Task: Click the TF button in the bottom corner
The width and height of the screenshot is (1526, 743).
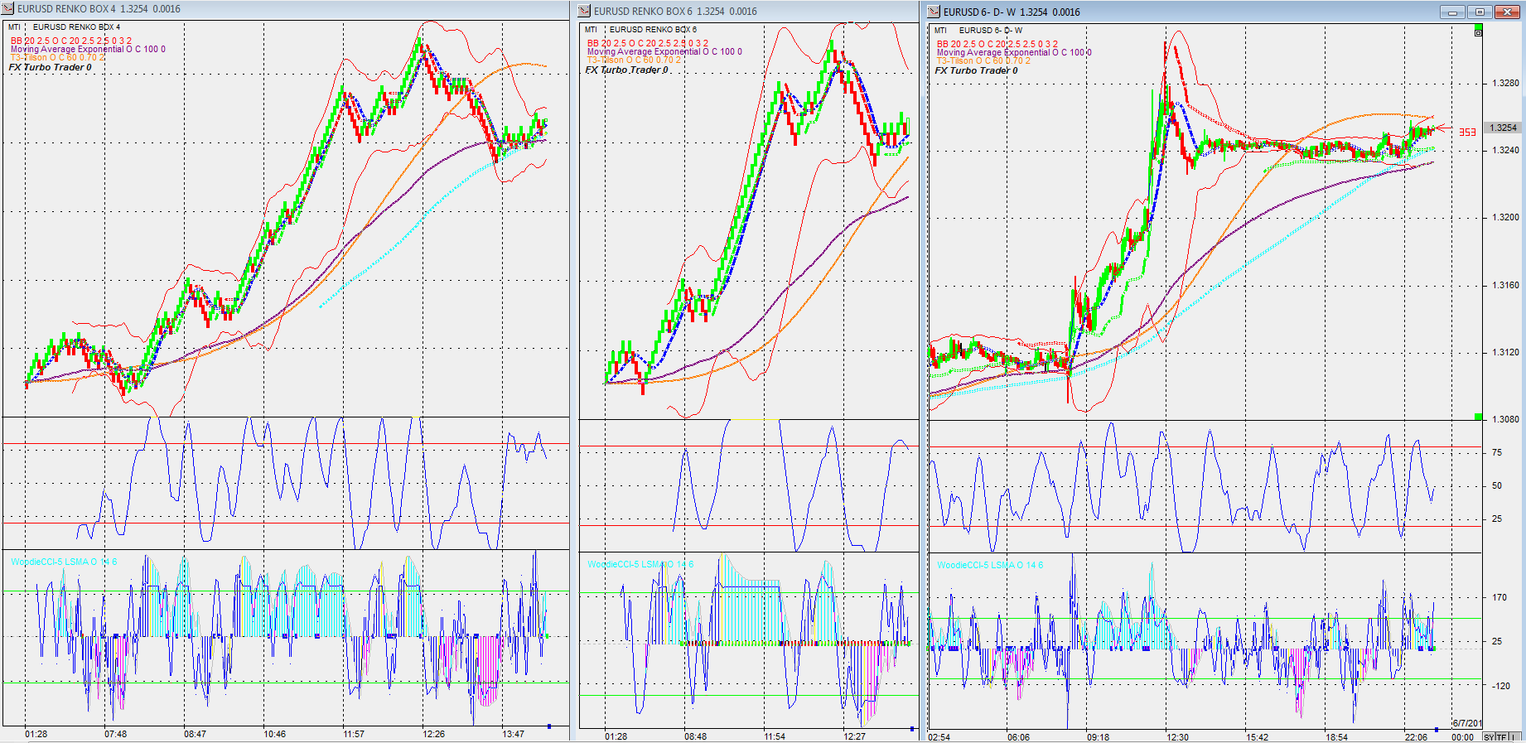Action: click(x=1501, y=737)
